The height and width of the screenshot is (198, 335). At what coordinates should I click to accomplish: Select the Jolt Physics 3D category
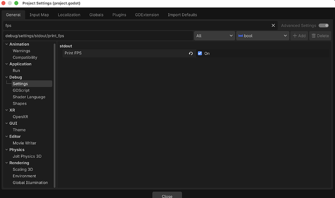pyautogui.click(x=27, y=156)
